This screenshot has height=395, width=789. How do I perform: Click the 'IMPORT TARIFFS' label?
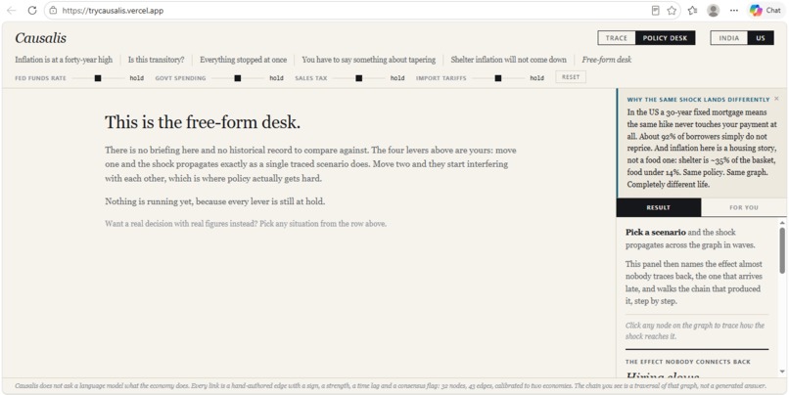441,78
